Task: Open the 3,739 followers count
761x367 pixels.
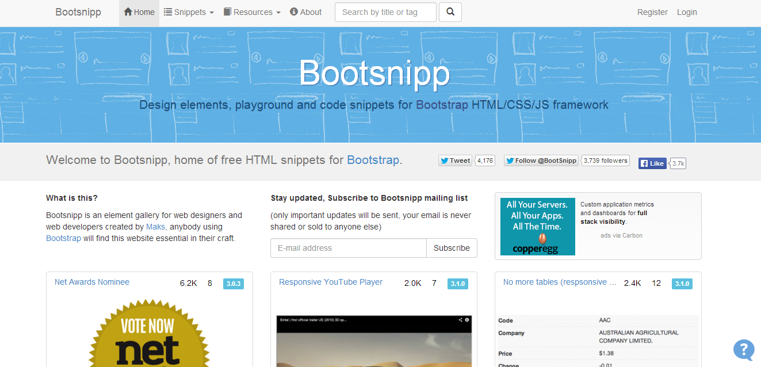Action: (x=605, y=160)
